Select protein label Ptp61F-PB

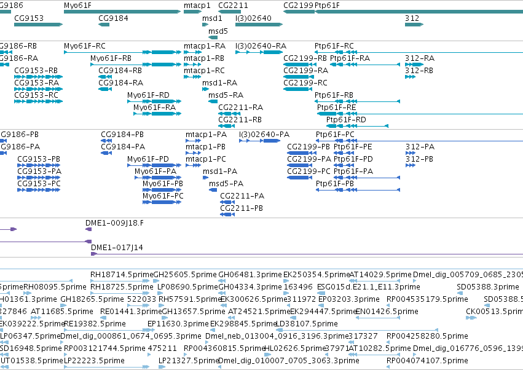pyautogui.click(x=335, y=184)
